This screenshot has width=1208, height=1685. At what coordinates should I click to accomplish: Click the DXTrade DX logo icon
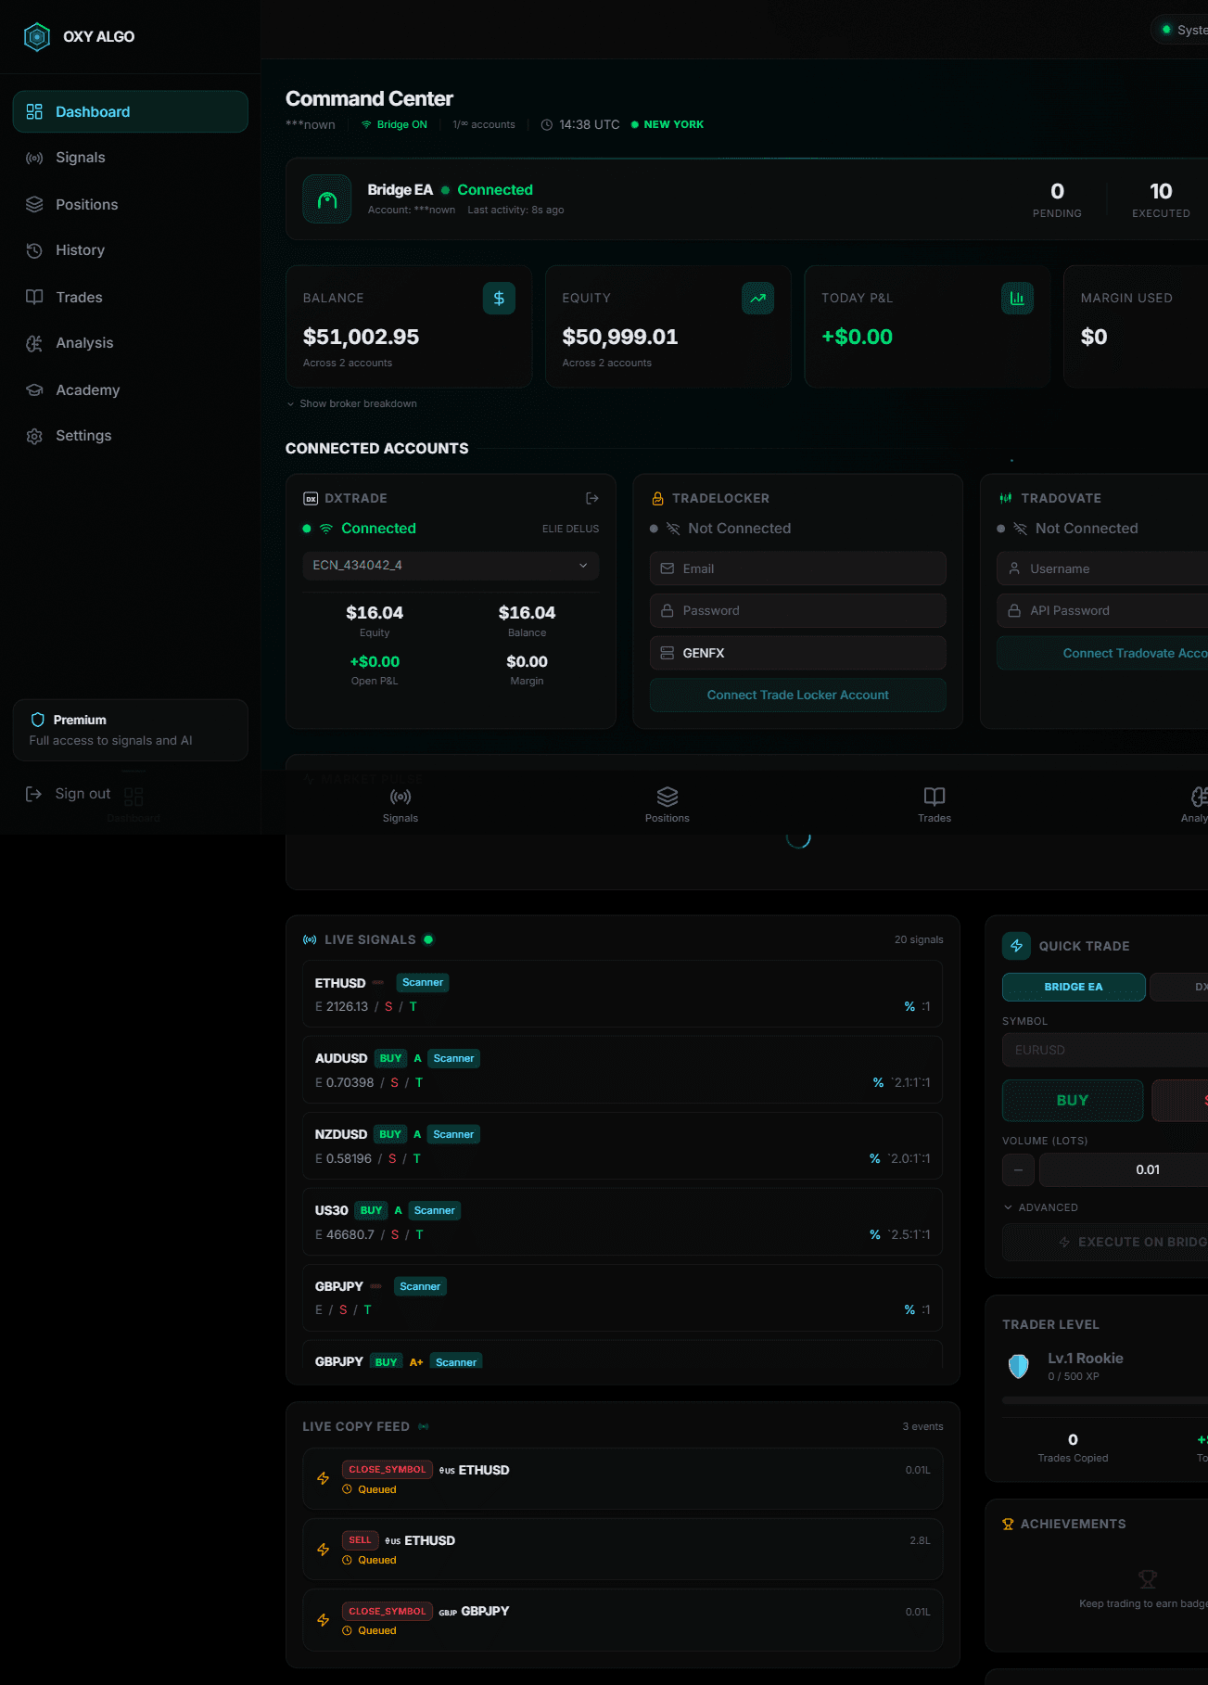tap(311, 498)
